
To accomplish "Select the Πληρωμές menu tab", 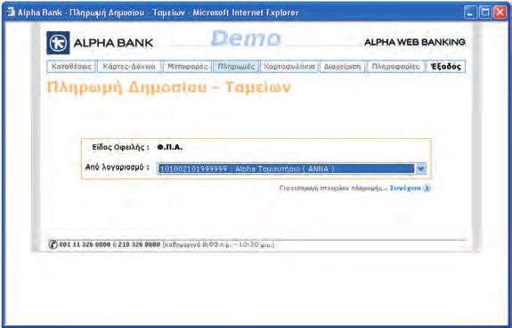I will pos(236,67).
